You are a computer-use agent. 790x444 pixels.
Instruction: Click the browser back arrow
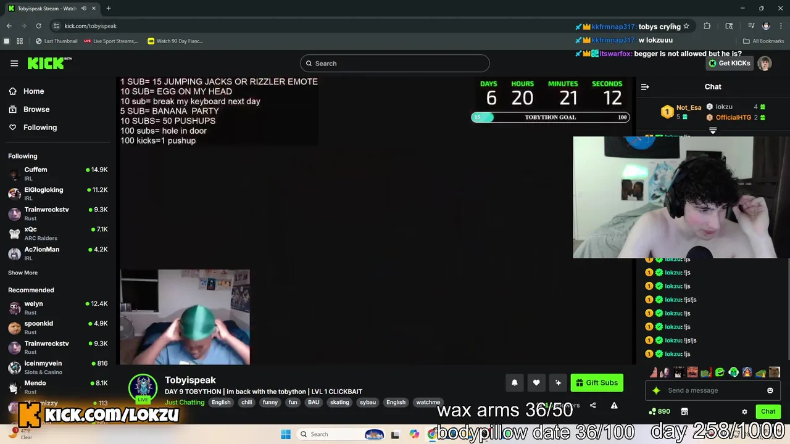(9, 26)
